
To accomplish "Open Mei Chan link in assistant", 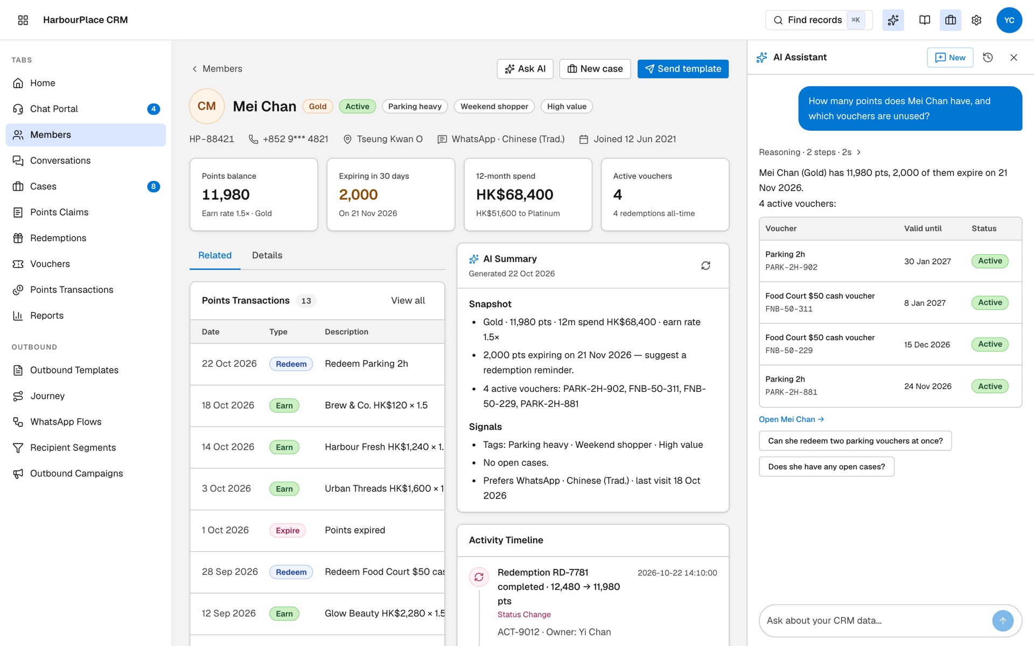I will point(791,419).
